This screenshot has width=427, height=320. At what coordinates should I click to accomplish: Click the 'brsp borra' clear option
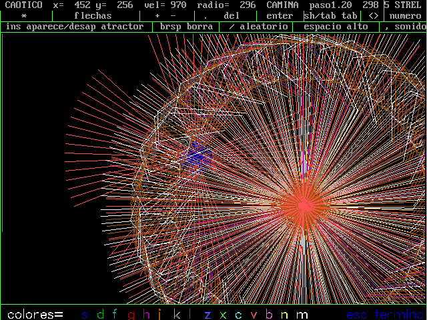pos(186,27)
